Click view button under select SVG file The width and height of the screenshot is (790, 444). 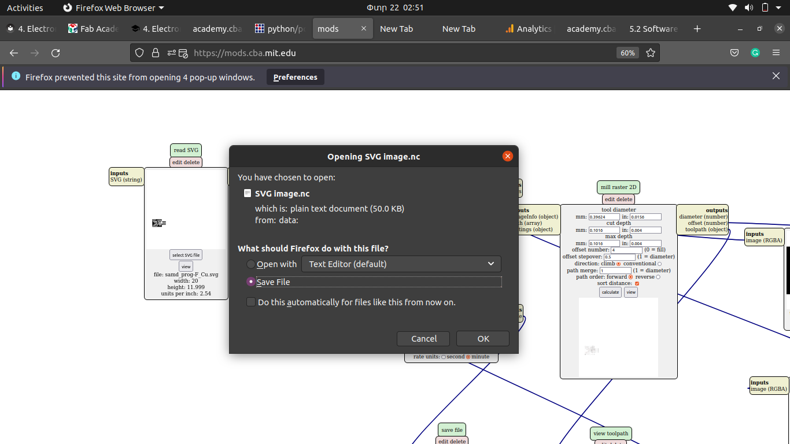(186, 267)
